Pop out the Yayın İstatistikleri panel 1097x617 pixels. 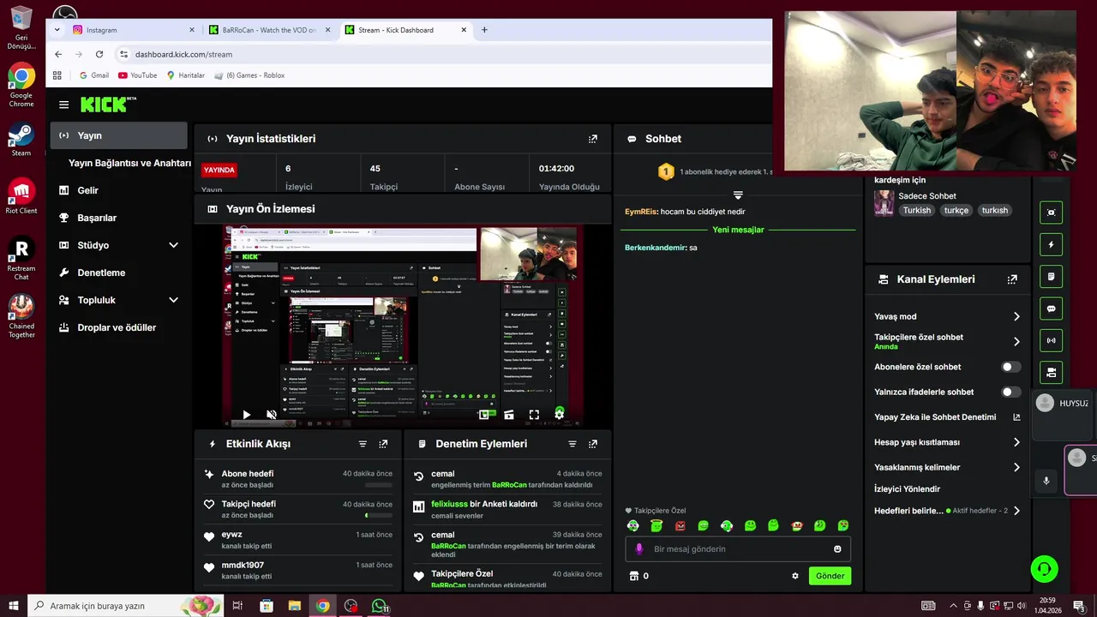coord(593,139)
